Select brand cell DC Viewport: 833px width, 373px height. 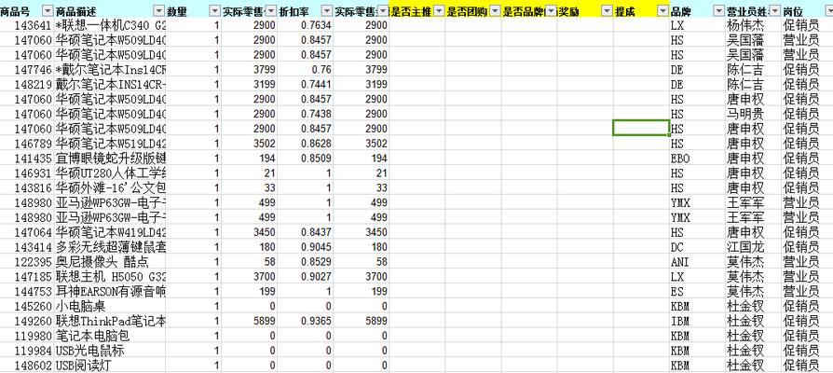pyautogui.click(x=697, y=247)
